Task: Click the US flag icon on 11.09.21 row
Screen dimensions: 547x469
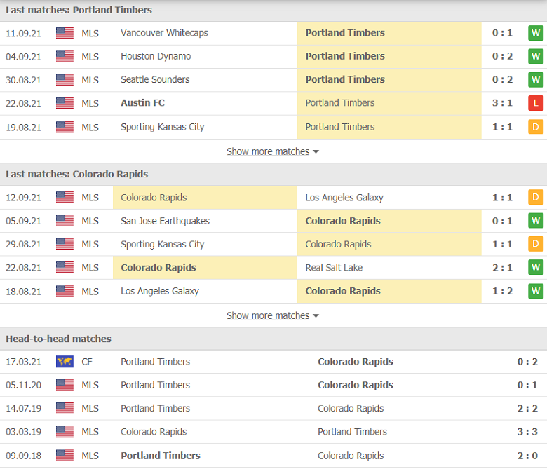Action: (65, 33)
